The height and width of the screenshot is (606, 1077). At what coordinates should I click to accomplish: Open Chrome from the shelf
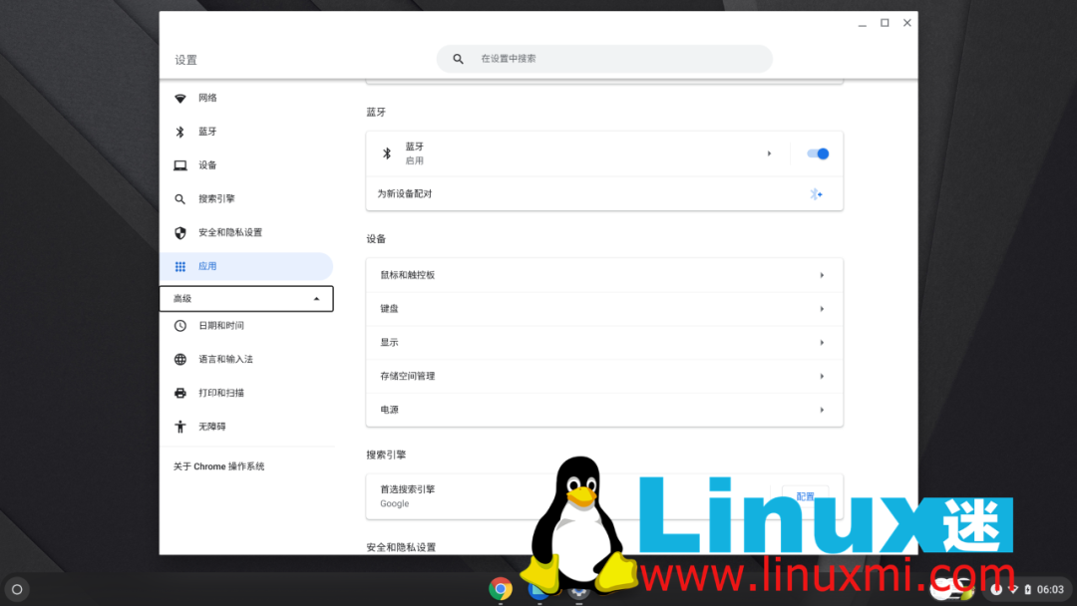click(501, 589)
